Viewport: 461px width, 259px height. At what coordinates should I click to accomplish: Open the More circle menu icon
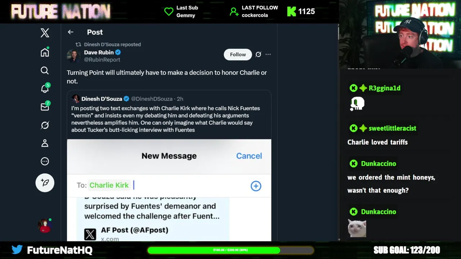click(45, 162)
